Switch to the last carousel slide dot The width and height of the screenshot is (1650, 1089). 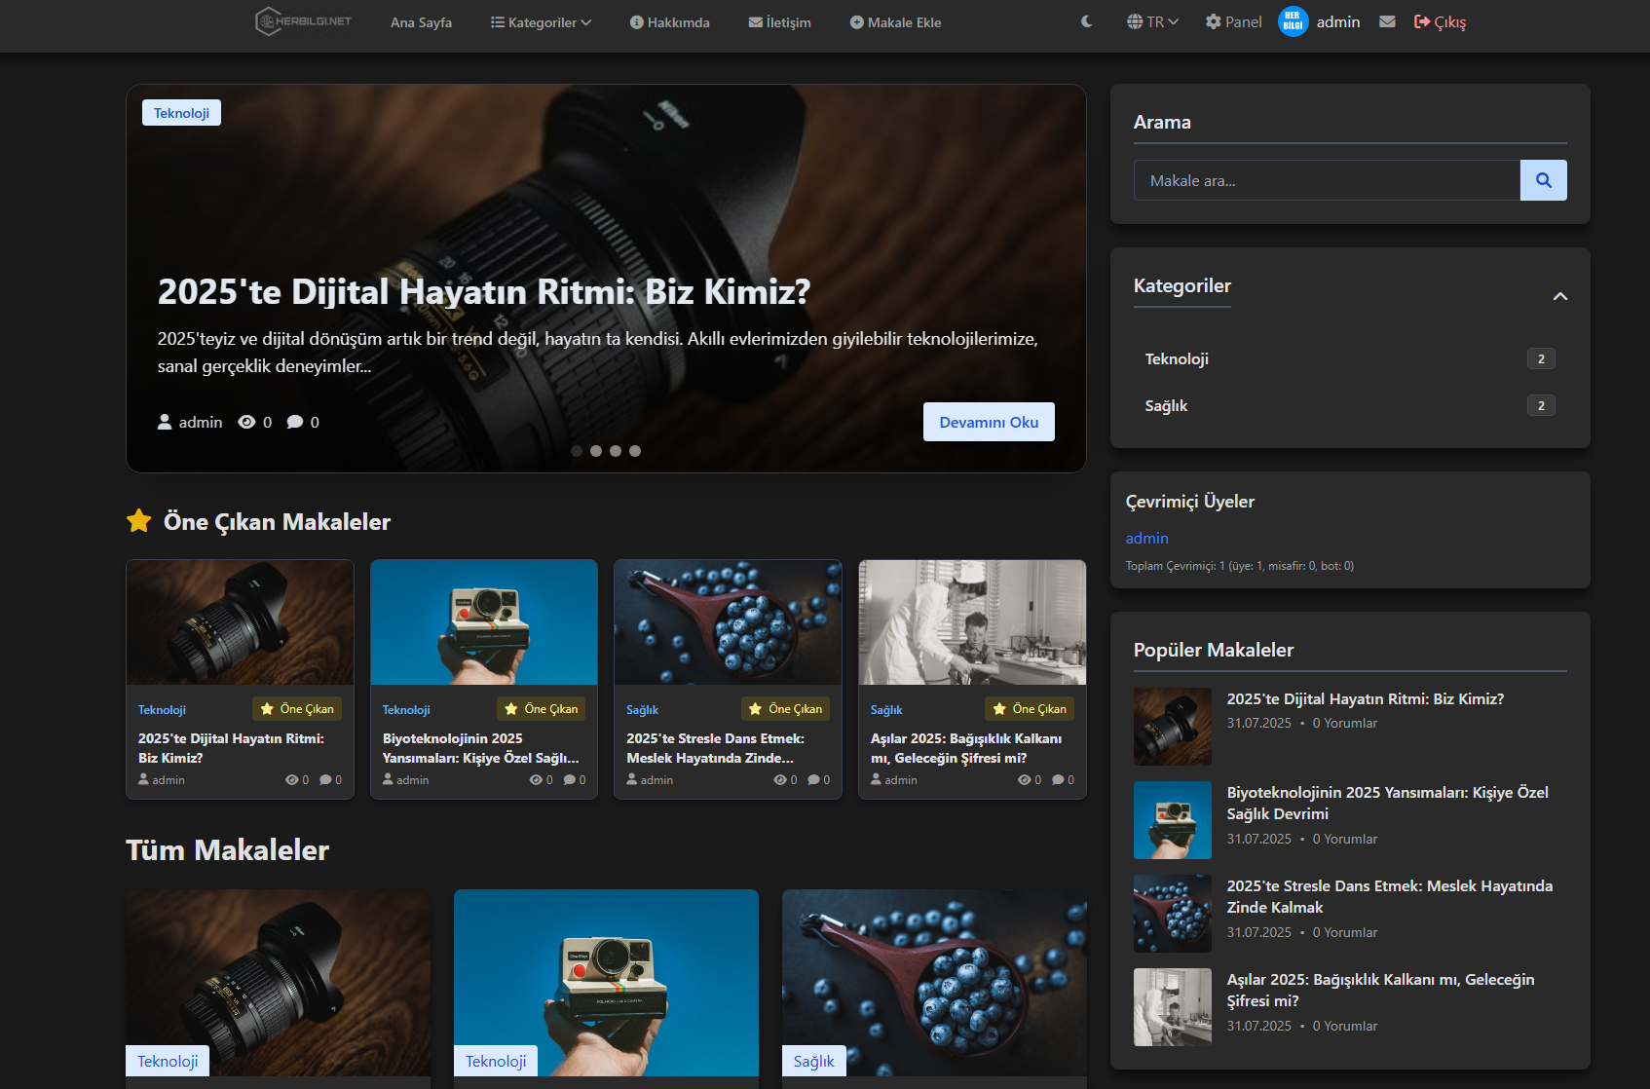point(635,451)
